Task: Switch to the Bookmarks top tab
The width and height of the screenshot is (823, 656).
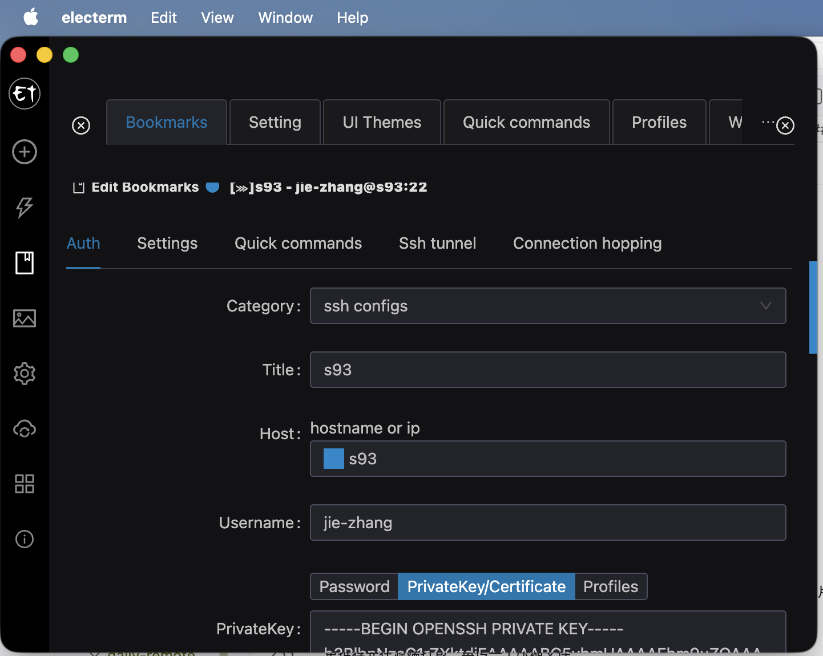Action: [x=167, y=122]
